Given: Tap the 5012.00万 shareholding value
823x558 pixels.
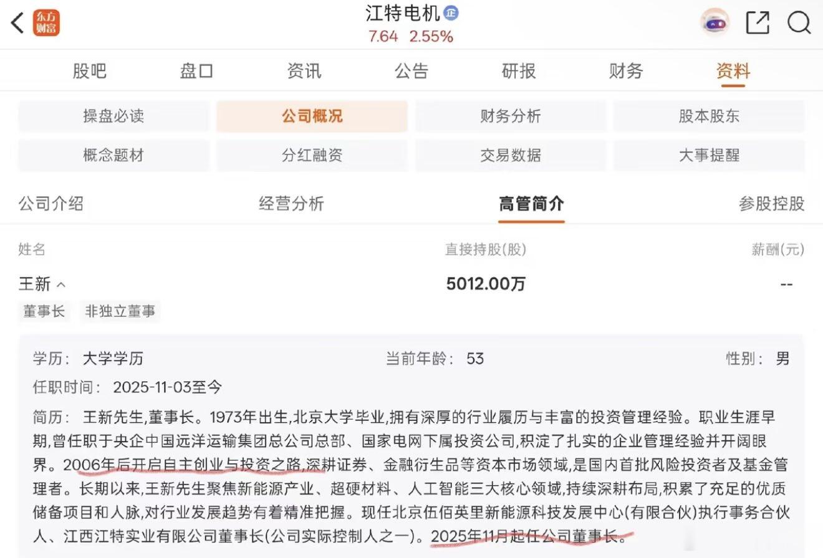Looking at the screenshot, I should point(486,285).
